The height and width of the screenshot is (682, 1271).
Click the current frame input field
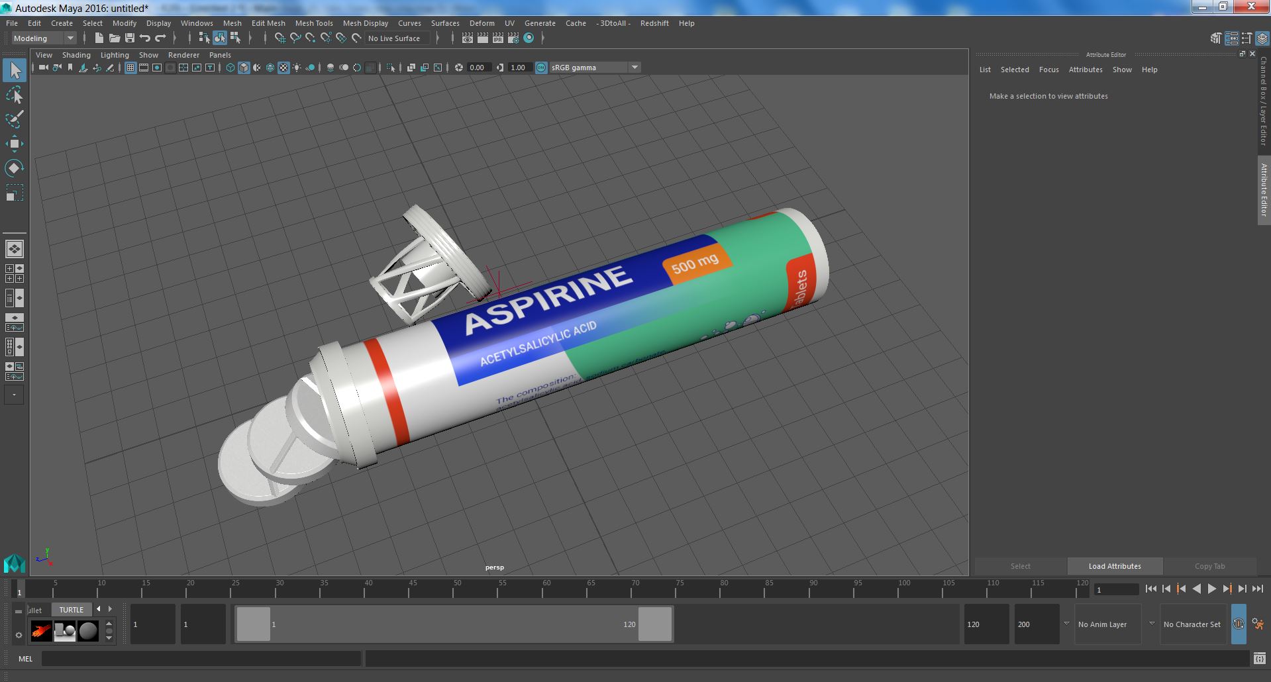[x=1116, y=589]
